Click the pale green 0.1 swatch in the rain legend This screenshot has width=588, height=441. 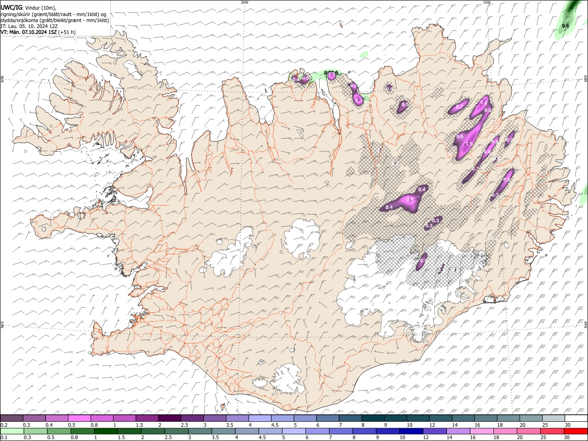coord(12,431)
